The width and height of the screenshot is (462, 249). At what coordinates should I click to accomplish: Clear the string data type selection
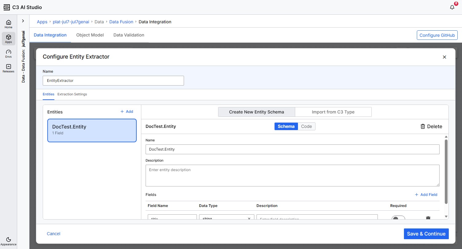[x=249, y=218]
